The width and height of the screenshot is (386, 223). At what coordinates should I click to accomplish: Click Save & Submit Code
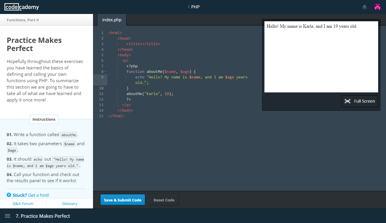pos(123,200)
